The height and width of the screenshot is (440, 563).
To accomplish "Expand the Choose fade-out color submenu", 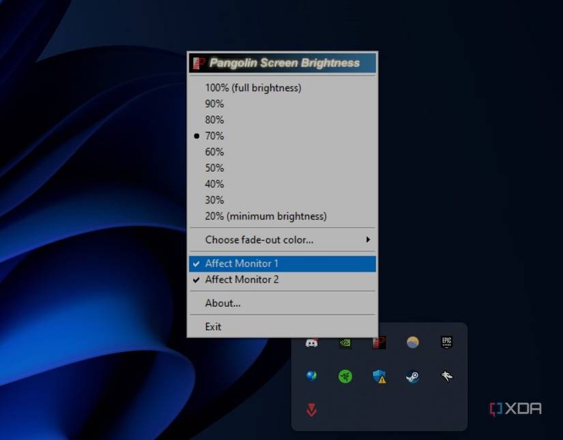I will 283,239.
